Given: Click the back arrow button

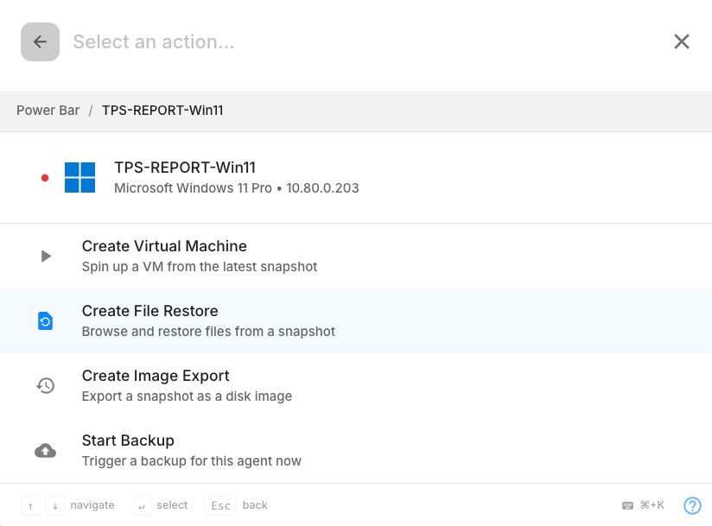Looking at the screenshot, I should pos(40,41).
